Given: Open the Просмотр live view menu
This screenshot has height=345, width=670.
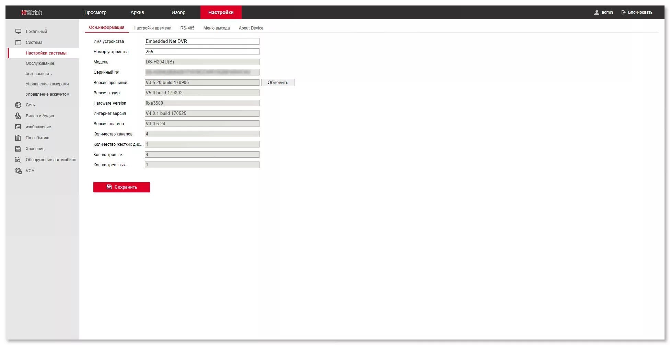Looking at the screenshot, I should [x=95, y=12].
